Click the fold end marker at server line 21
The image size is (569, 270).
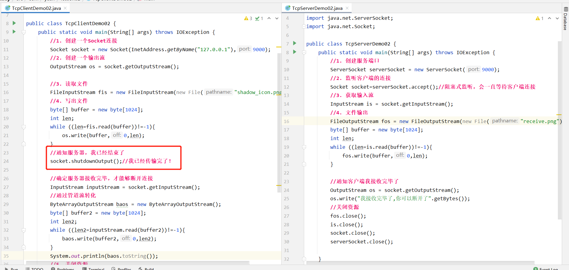304,164
